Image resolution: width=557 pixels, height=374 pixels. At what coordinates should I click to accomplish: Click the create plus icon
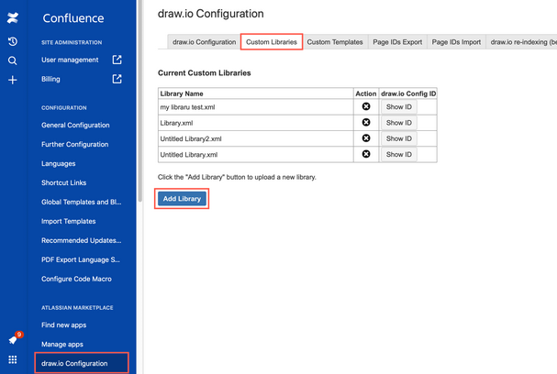pos(13,80)
